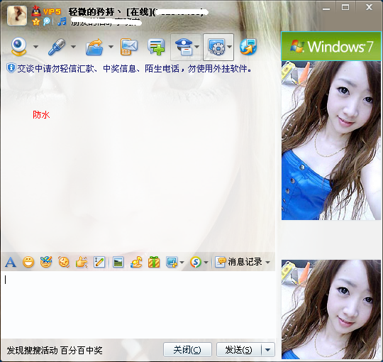Expand the screenshot tool dropdown arrow
The image size is (383, 362).
pyautogui.click(x=182, y=263)
